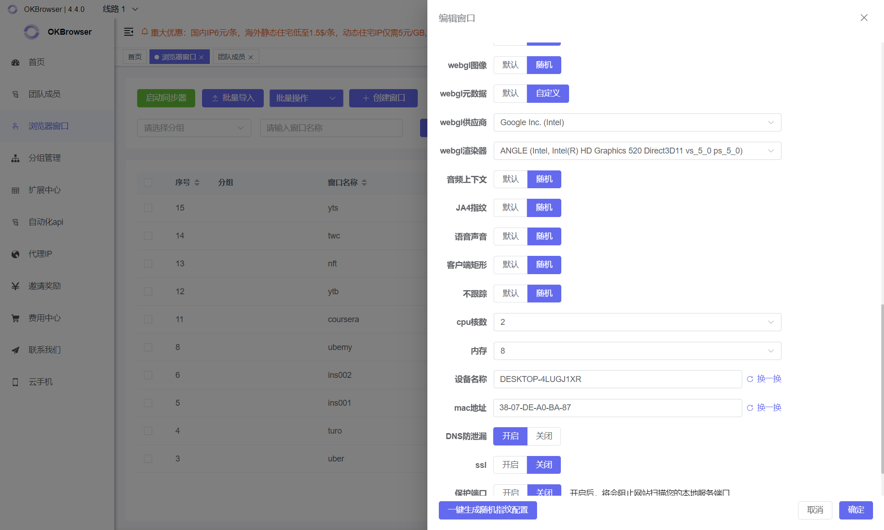Click the sidebar collapse hamburger icon
This screenshot has height=530, width=884.
pos(129,32)
